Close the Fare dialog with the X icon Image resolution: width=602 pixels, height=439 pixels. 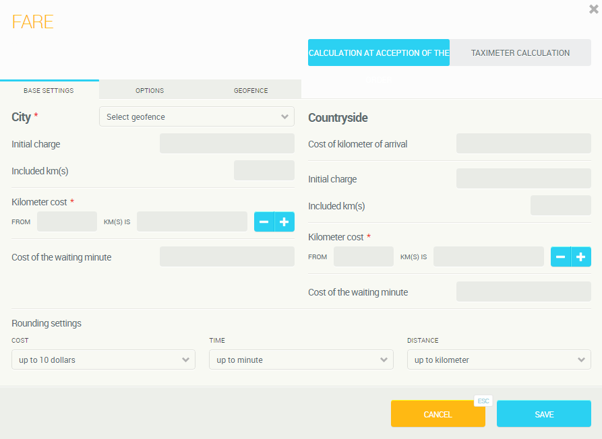(593, 9)
